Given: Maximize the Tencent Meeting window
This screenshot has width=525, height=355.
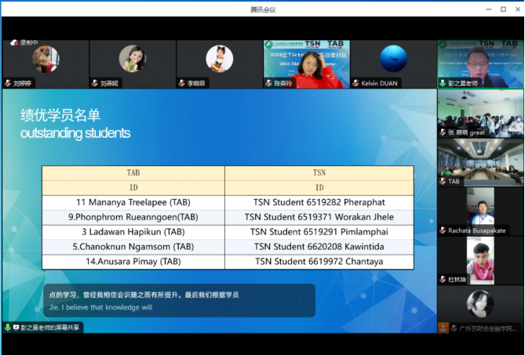Looking at the screenshot, I should pos(503,9).
